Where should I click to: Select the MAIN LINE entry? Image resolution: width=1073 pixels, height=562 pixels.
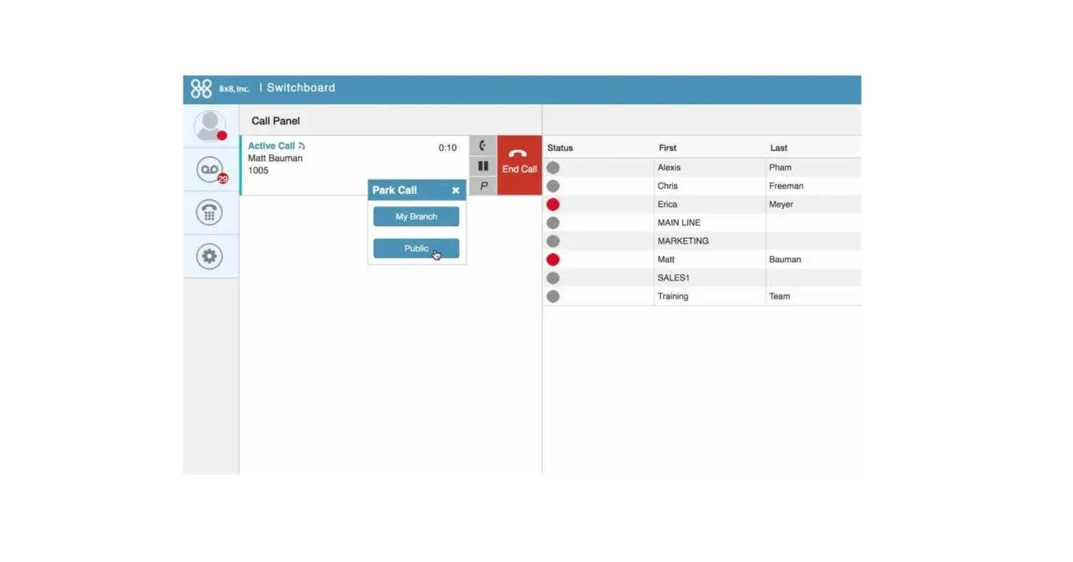pos(679,222)
